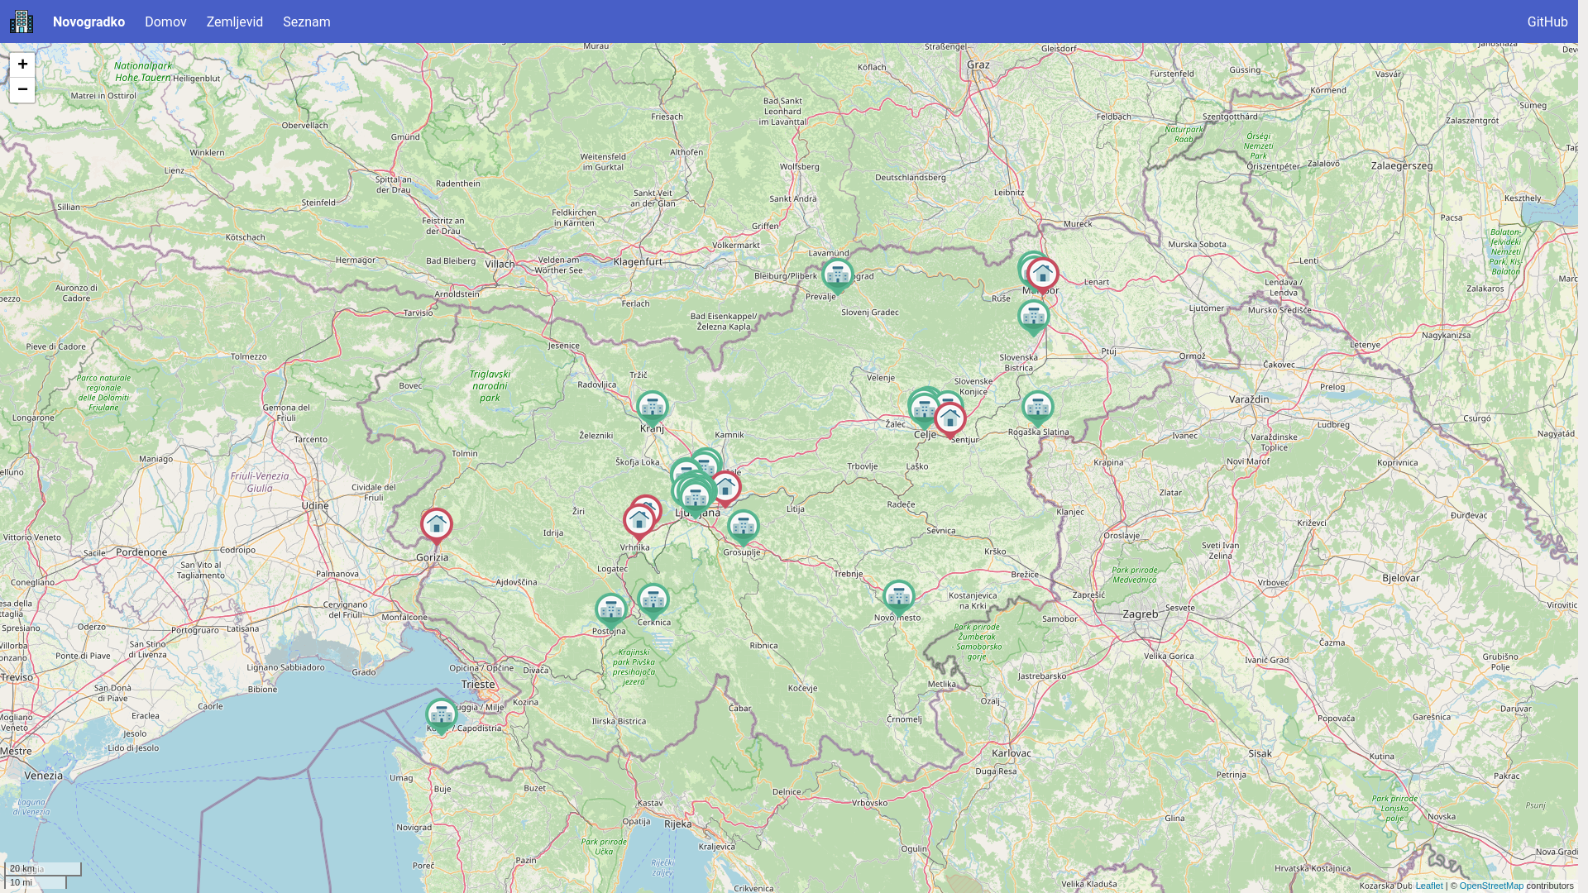Click the red house marker near Vrhnika
The height and width of the screenshot is (893, 1588).
pyautogui.click(x=639, y=523)
